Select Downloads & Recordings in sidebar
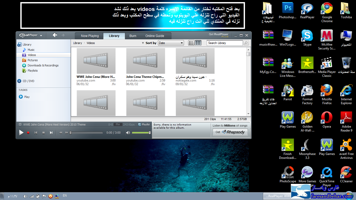This screenshot has width=356, height=200. pyautogui.click(x=43, y=65)
